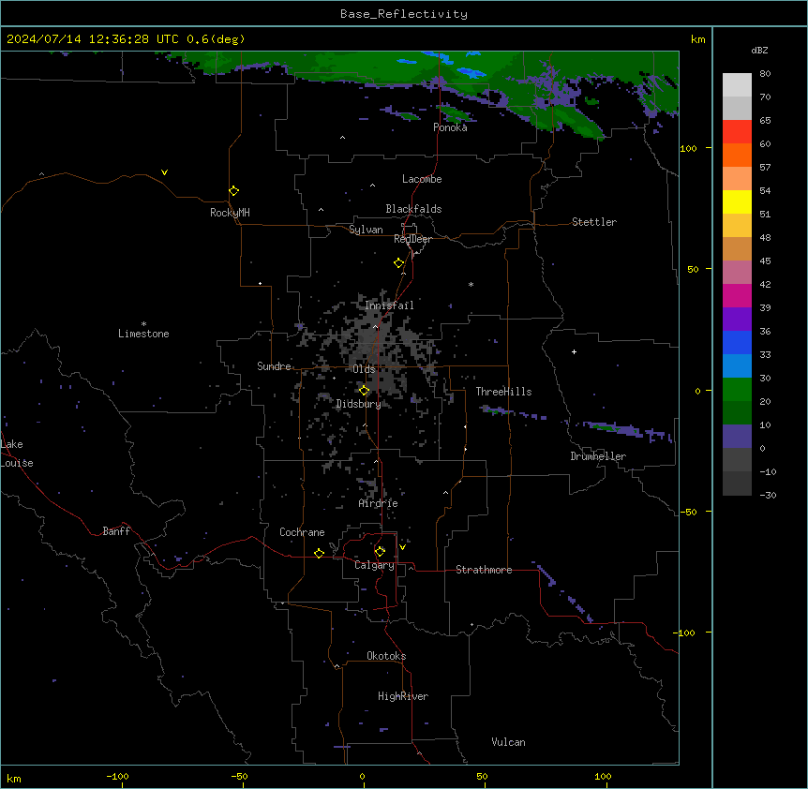Click the Banff label

[x=116, y=531]
